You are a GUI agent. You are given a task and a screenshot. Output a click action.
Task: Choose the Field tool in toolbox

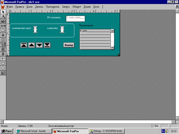(3, 21)
